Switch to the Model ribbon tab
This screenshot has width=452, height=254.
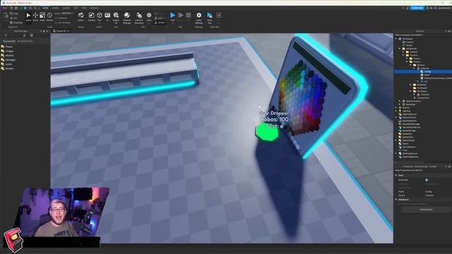pos(55,8)
